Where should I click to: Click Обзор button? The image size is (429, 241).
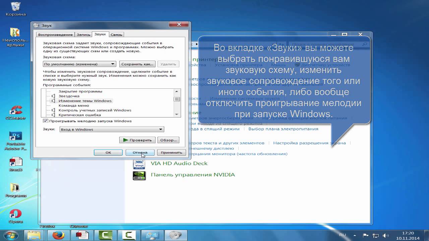tap(168, 140)
